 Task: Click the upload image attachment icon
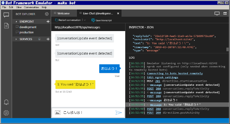click(x=58, y=113)
